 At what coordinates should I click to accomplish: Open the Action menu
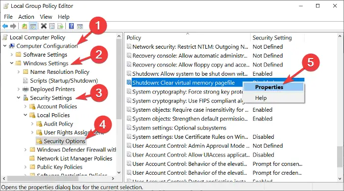click(26, 17)
